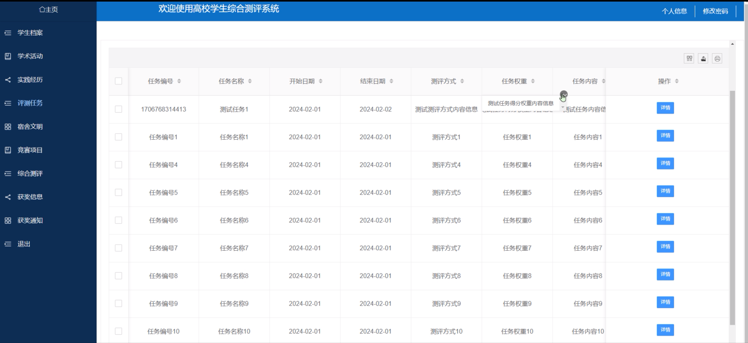Open the column filter icon in table toolbar

tap(689, 59)
